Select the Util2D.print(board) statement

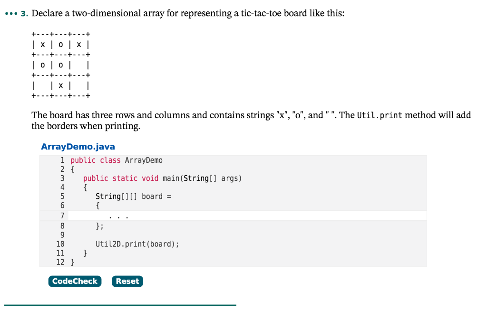pyautogui.click(x=137, y=244)
